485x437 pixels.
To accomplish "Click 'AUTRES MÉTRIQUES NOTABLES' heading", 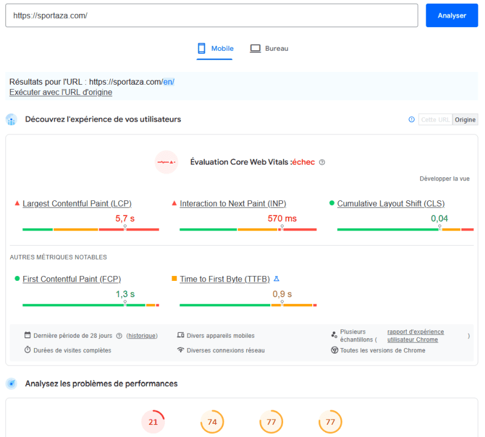I will pyautogui.click(x=58, y=257).
